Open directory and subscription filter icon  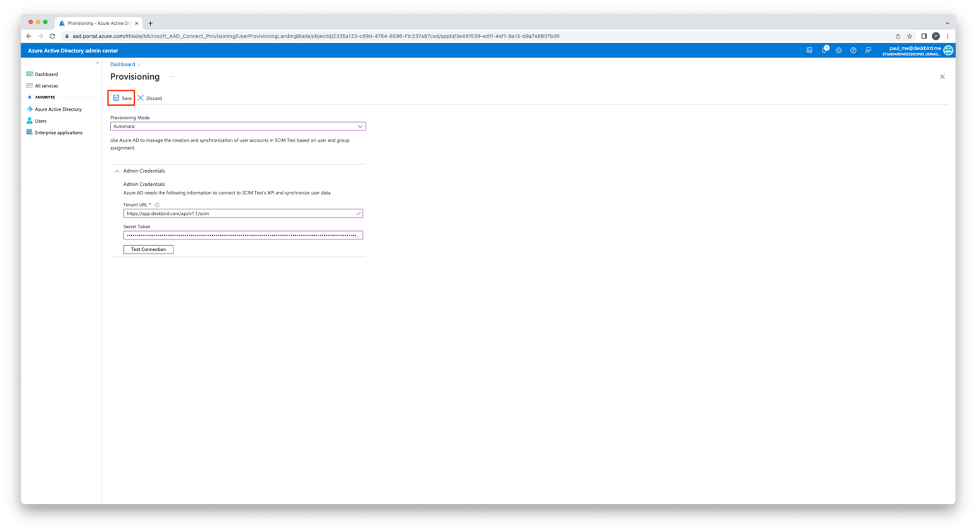810,50
